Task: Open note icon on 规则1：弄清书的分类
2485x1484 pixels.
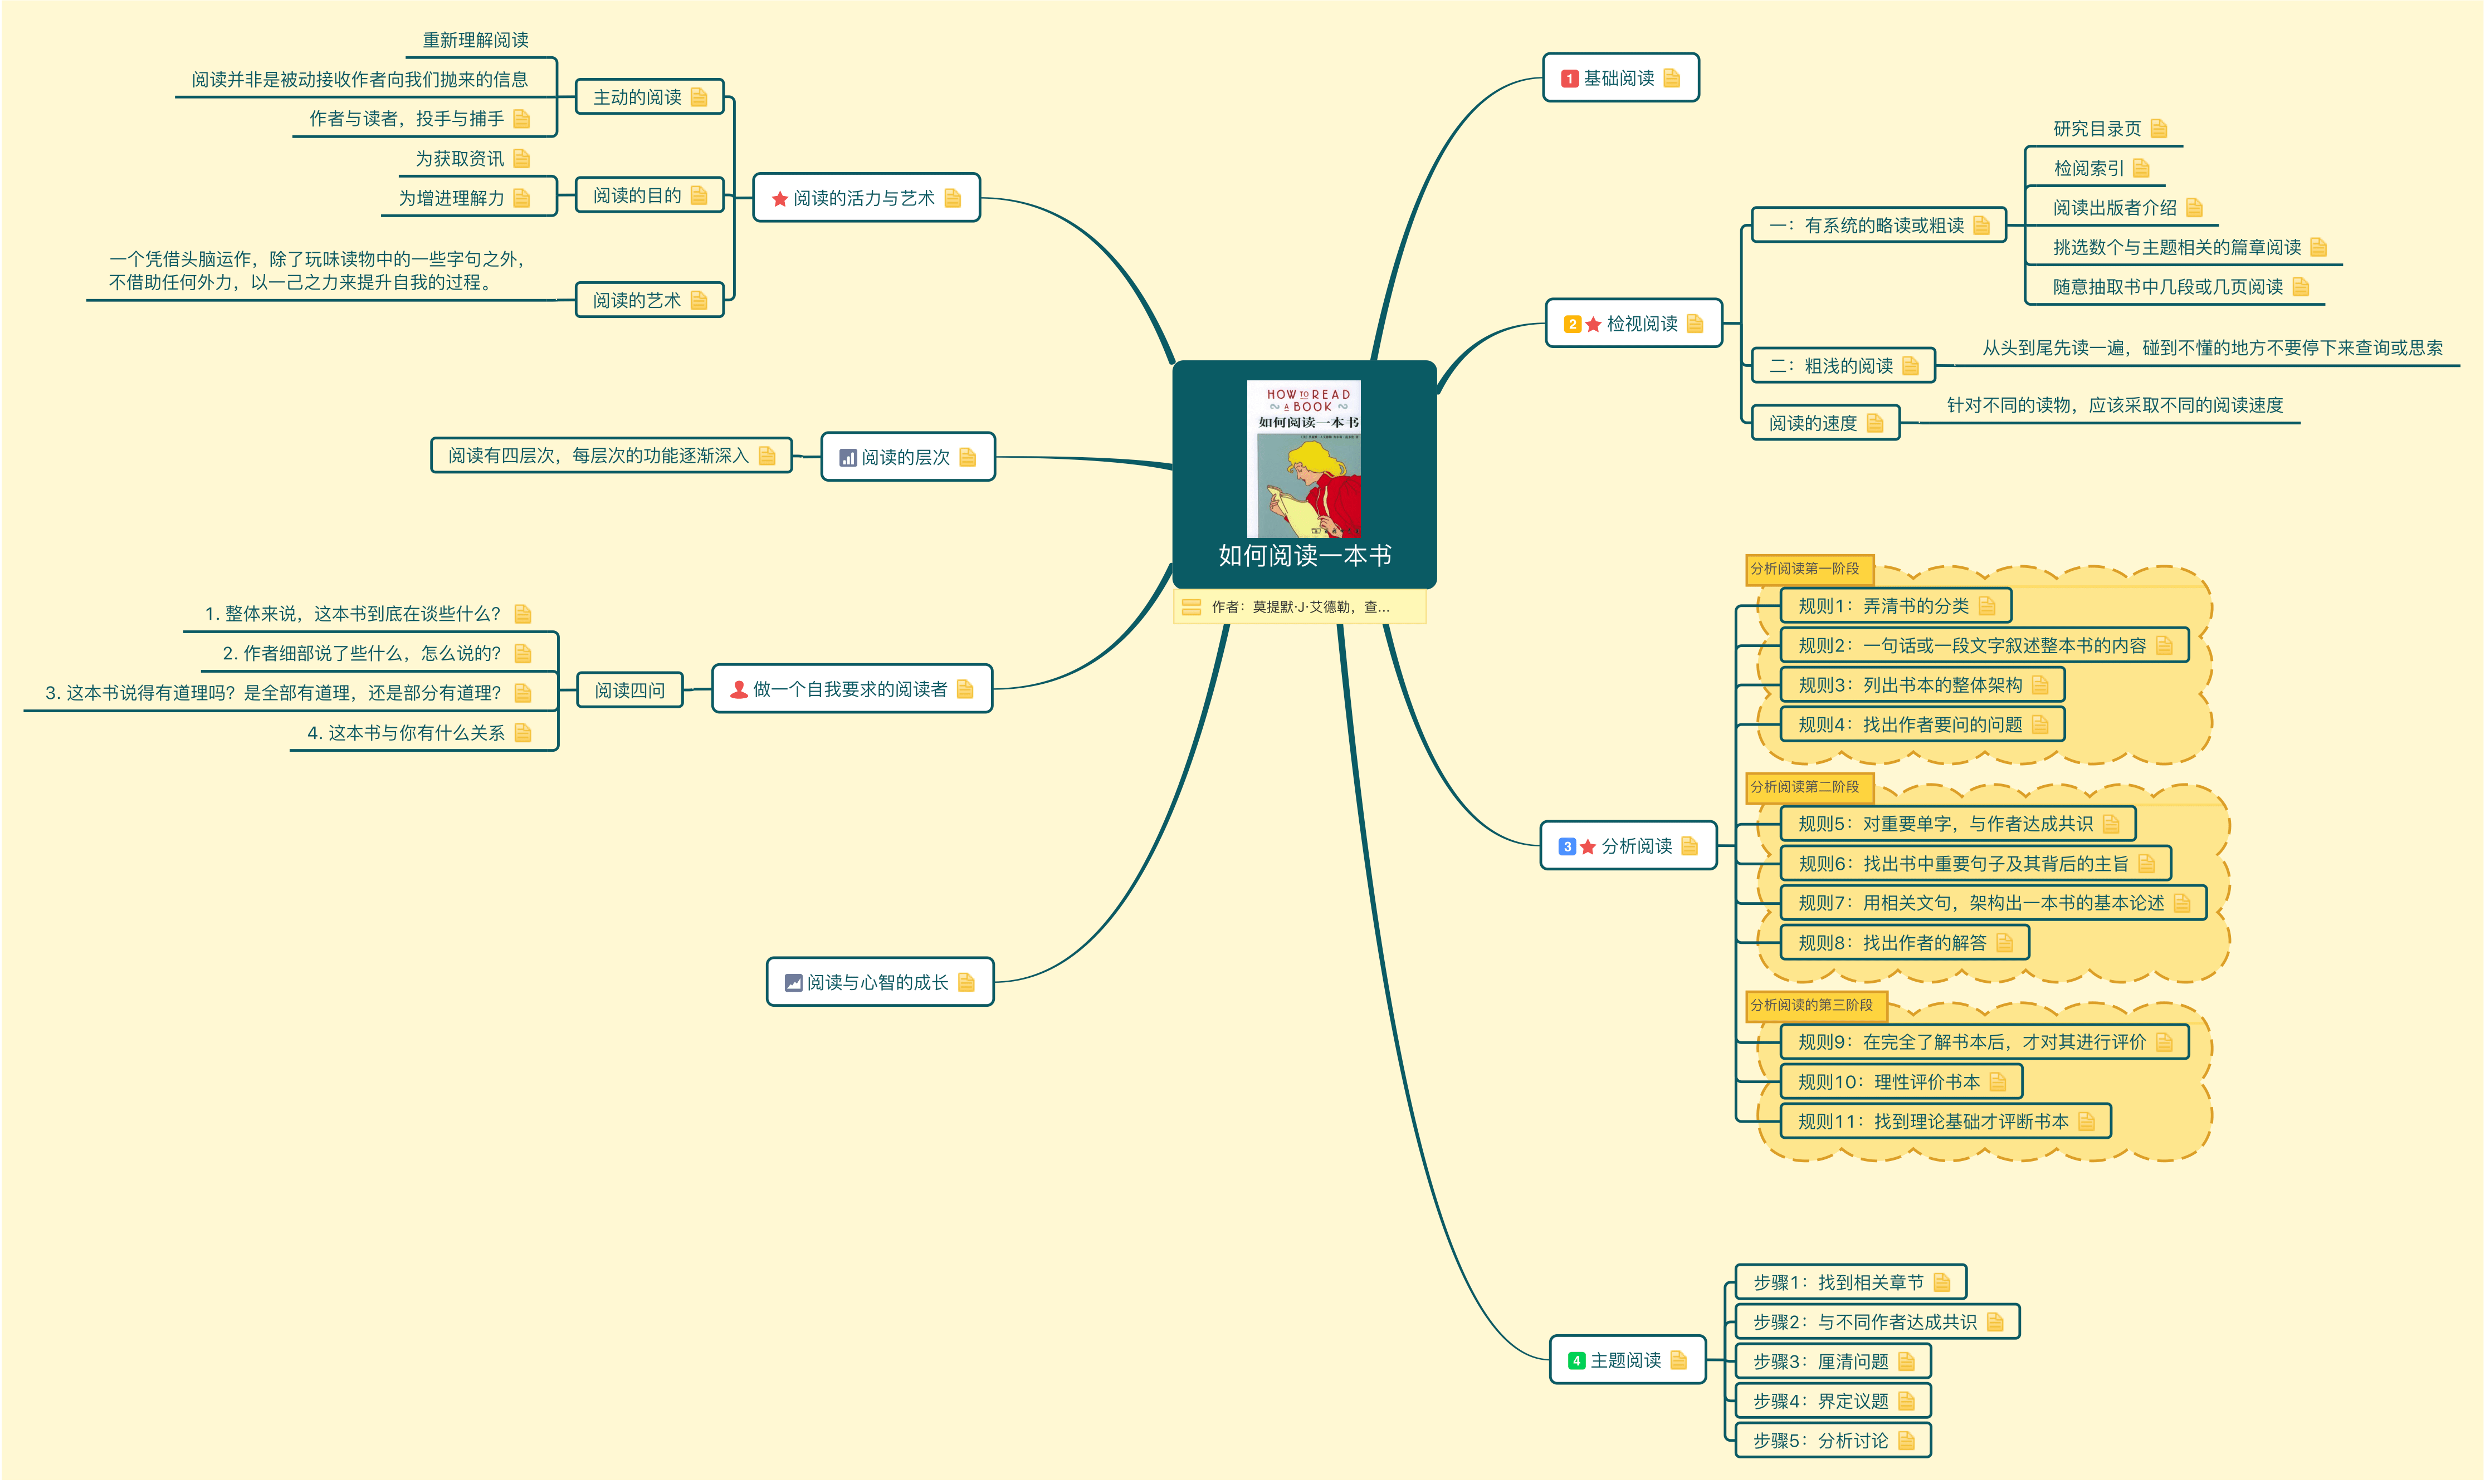Action: point(1987,606)
